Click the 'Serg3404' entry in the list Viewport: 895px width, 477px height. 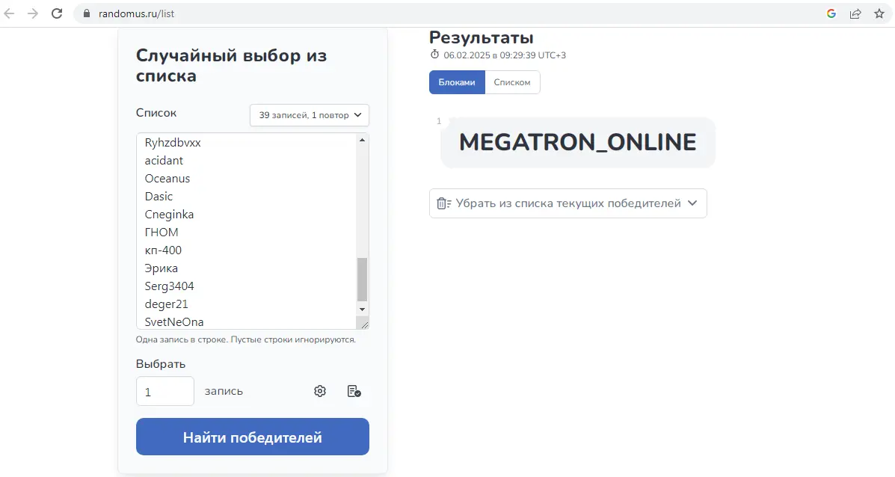tap(170, 286)
